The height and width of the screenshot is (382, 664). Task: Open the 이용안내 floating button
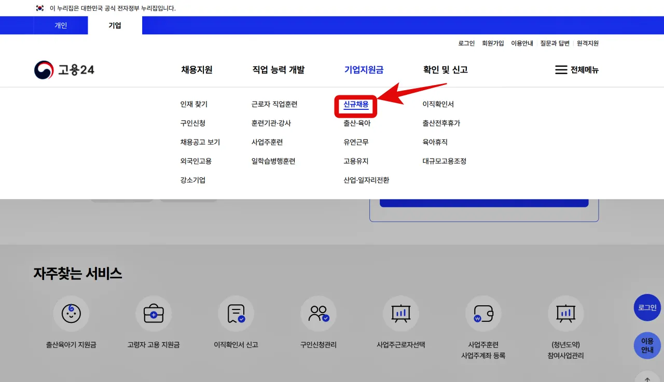(647, 346)
